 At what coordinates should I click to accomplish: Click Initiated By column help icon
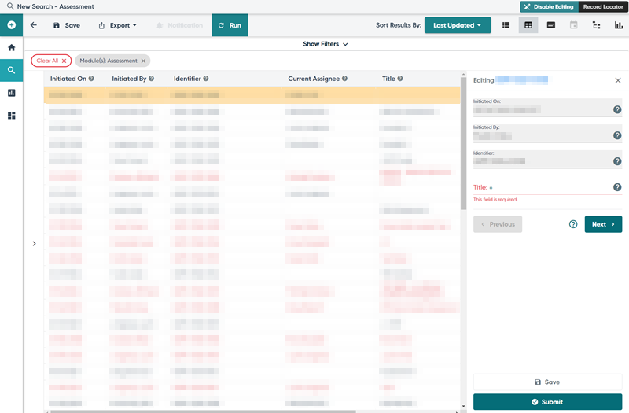click(151, 79)
